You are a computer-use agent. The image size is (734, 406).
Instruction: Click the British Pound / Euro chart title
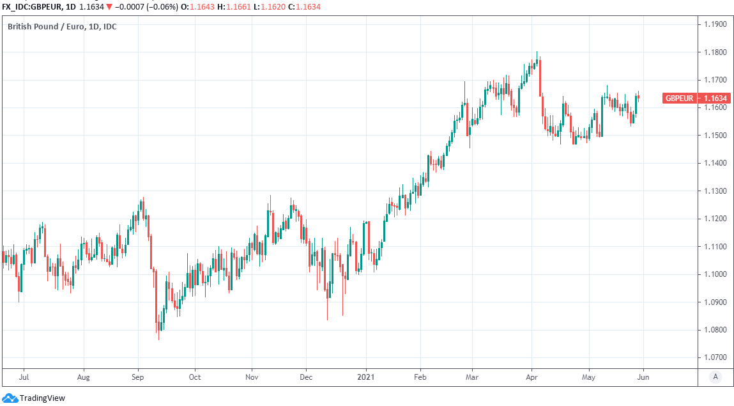pos(61,27)
